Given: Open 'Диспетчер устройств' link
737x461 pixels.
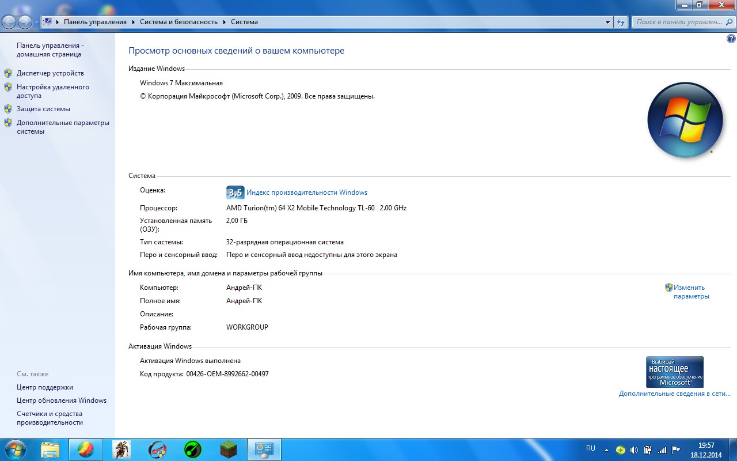Looking at the screenshot, I should click(x=50, y=73).
